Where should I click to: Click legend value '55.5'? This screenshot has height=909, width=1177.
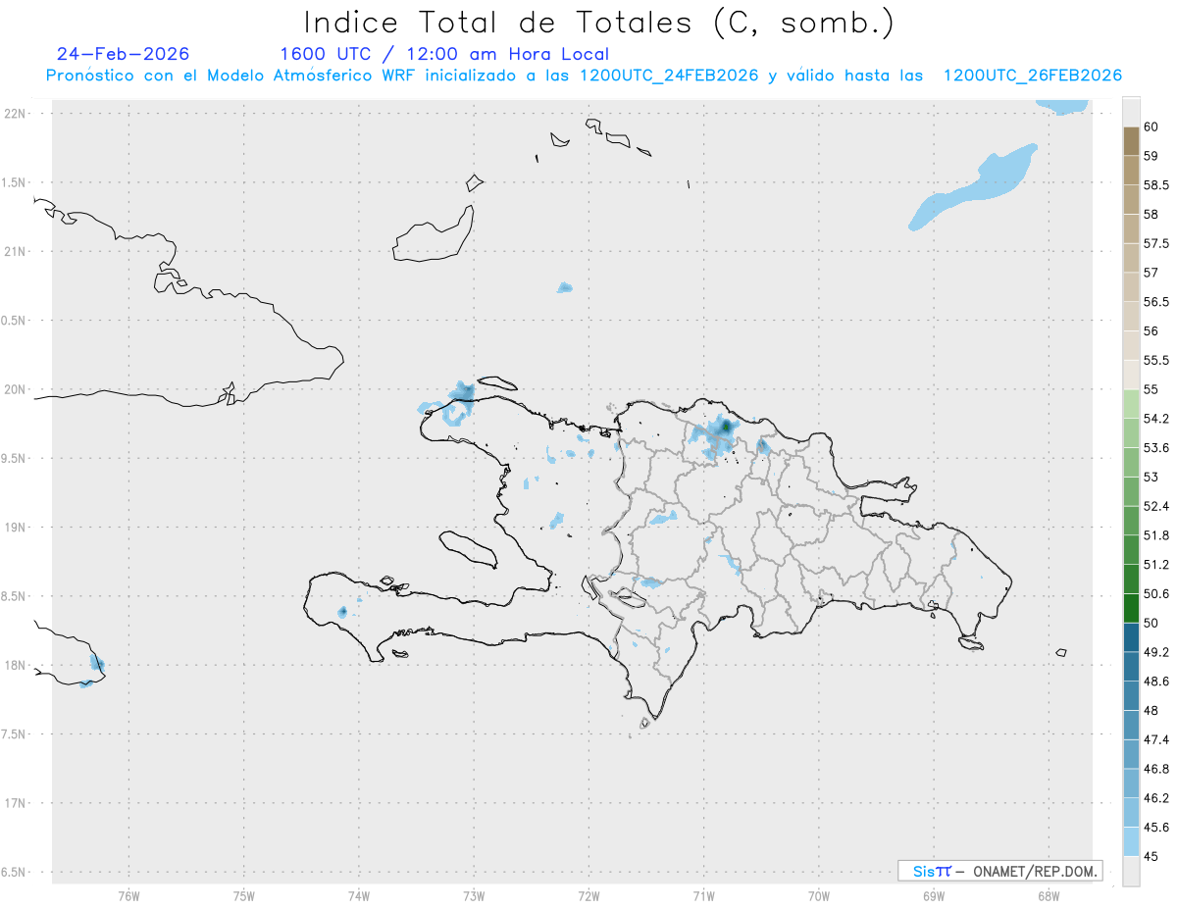pos(1156,360)
